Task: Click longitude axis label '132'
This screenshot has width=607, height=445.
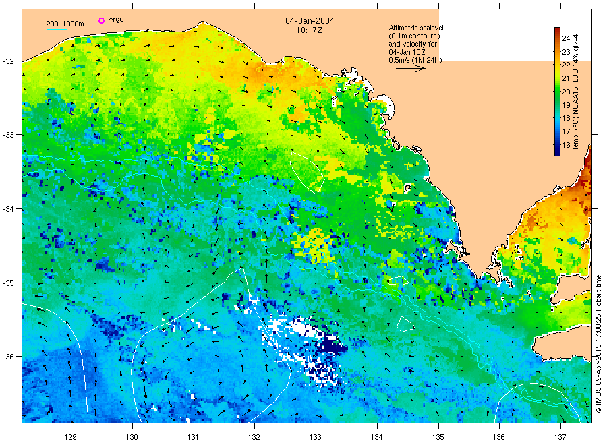Action: pos(254,438)
